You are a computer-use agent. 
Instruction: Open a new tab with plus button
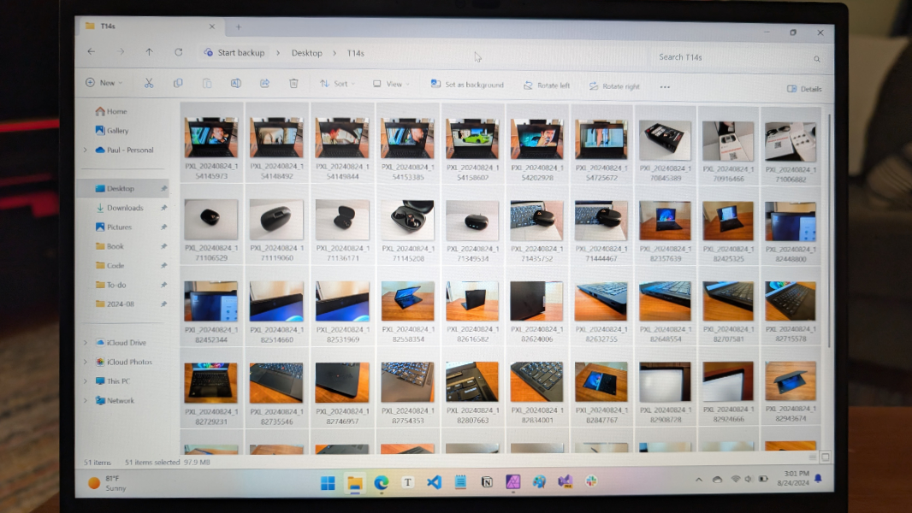(x=239, y=27)
